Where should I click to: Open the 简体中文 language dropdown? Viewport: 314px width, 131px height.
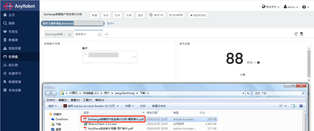pyautogui.click(x=271, y=7)
